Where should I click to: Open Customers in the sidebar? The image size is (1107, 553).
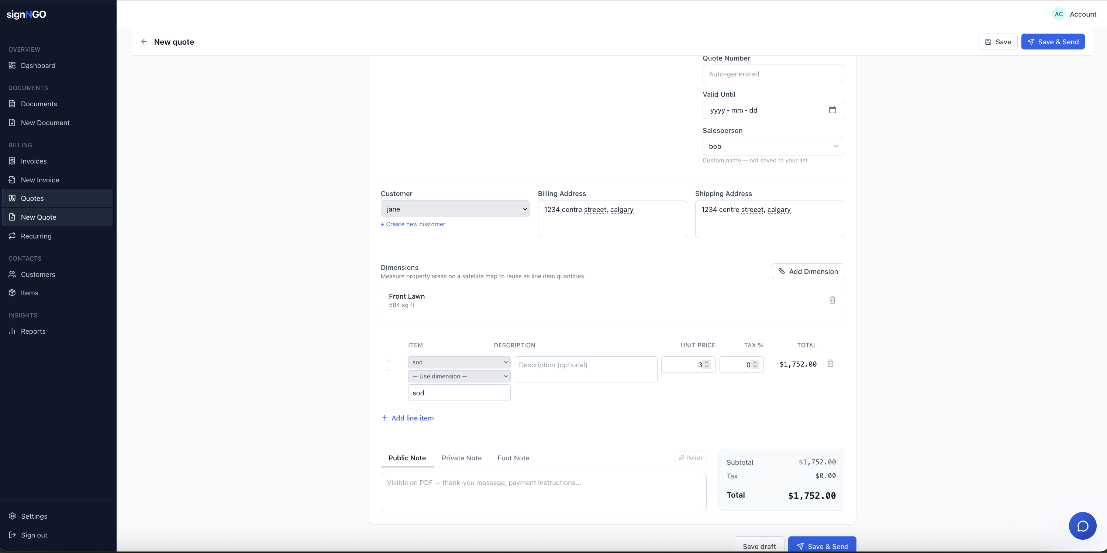click(x=58, y=274)
